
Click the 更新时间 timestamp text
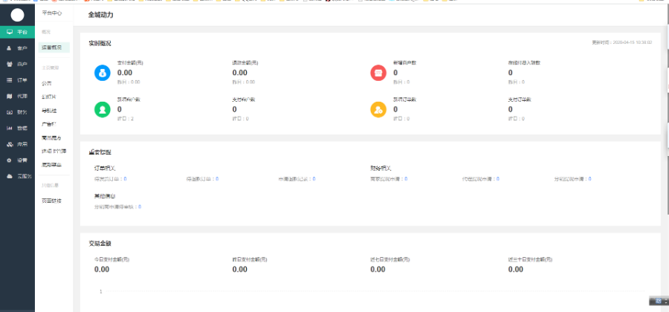(x=622, y=42)
